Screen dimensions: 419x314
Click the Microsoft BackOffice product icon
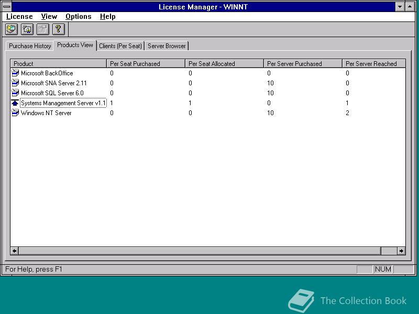[15, 73]
